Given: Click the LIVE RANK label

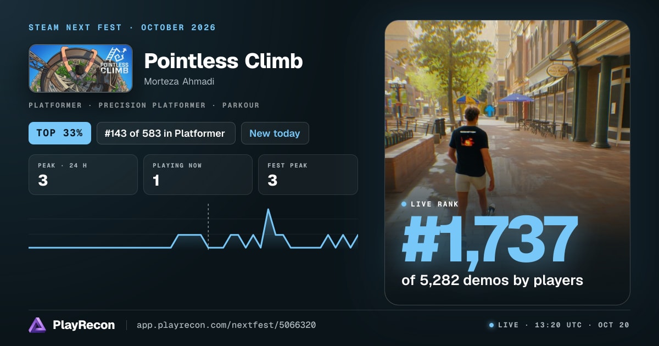Looking at the screenshot, I should tap(434, 204).
